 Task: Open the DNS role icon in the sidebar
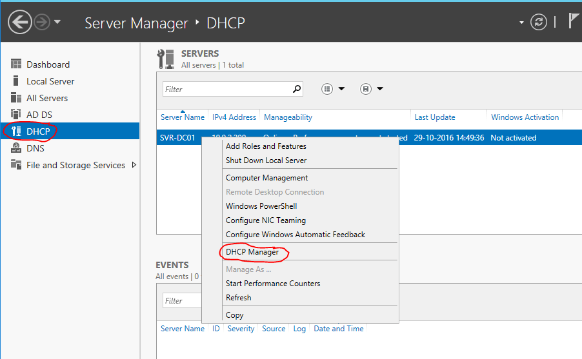pos(16,148)
